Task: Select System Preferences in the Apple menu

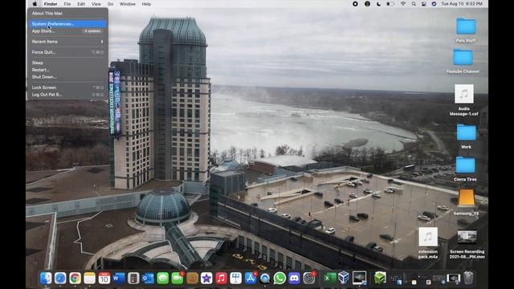Action: click(67, 24)
